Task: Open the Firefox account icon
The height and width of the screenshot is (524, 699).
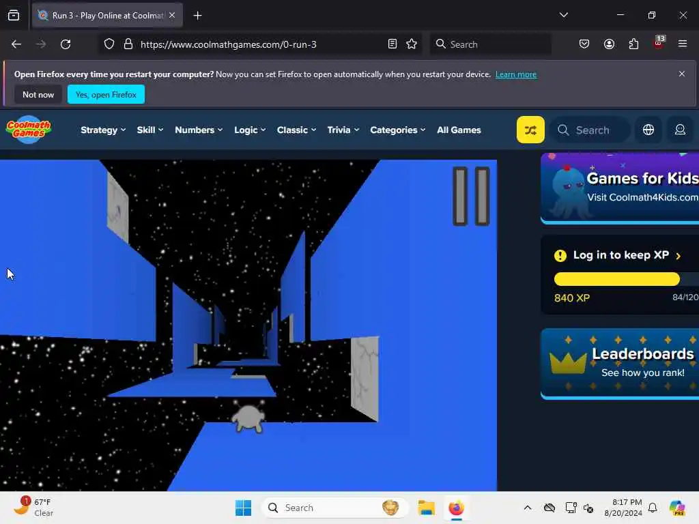Action: click(x=609, y=44)
